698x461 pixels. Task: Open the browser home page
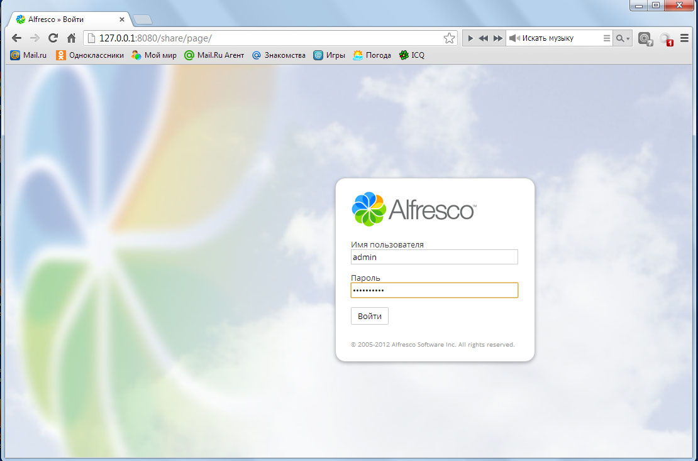click(x=71, y=38)
